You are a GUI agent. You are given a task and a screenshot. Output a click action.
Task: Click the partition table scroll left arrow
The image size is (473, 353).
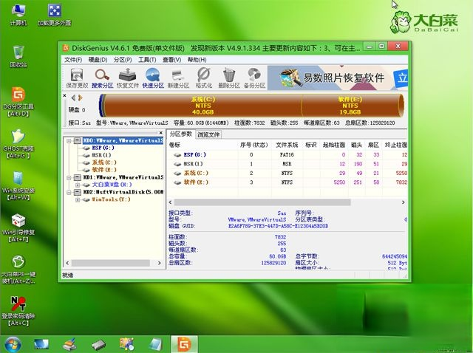pos(171,202)
